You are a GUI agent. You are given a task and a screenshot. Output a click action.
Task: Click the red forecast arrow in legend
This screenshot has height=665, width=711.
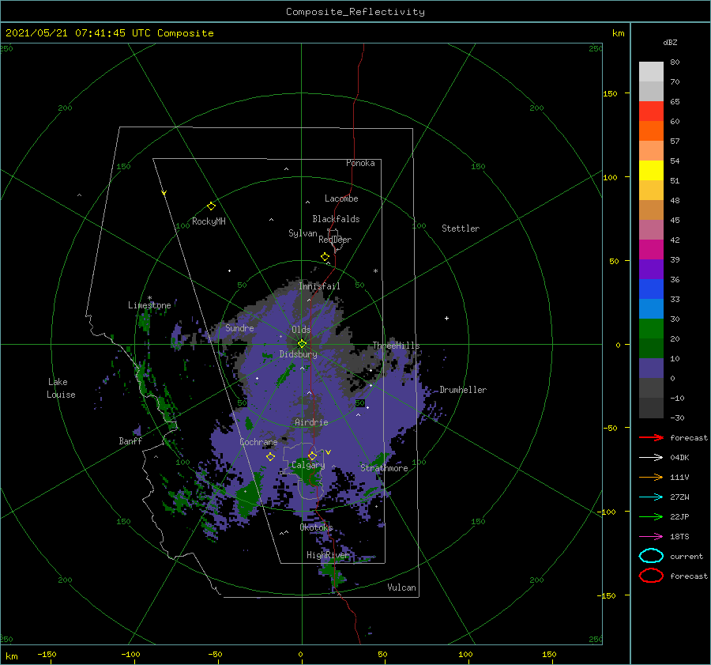click(651, 437)
